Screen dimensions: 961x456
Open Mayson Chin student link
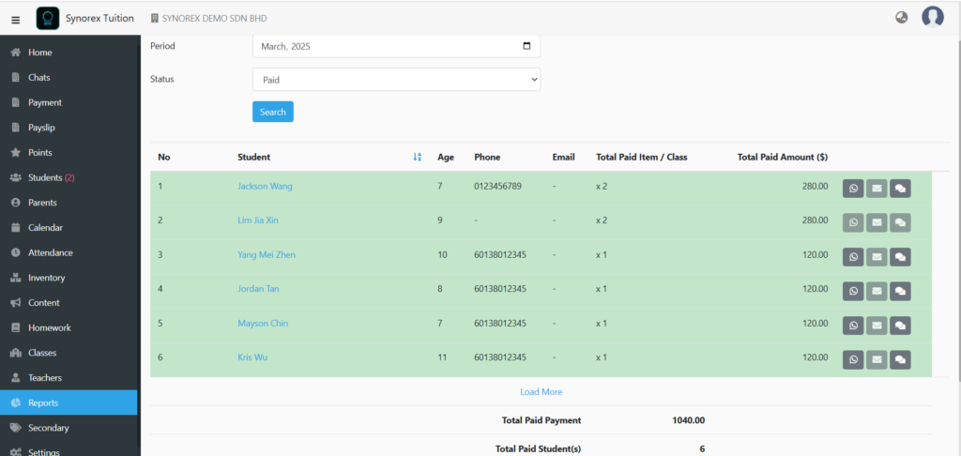point(263,323)
